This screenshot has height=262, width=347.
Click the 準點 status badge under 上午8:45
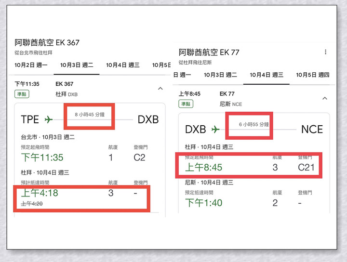186,104
